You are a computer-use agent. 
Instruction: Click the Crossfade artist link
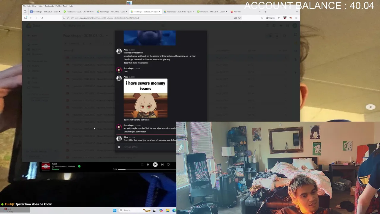(x=71, y=166)
